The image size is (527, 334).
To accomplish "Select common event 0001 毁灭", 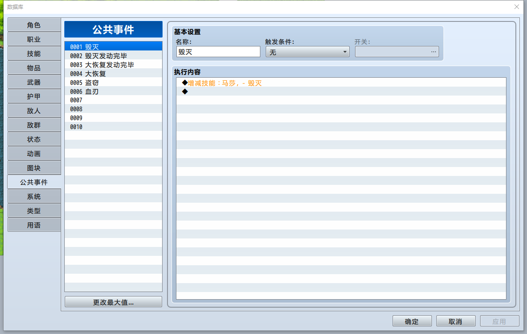I will (x=113, y=47).
